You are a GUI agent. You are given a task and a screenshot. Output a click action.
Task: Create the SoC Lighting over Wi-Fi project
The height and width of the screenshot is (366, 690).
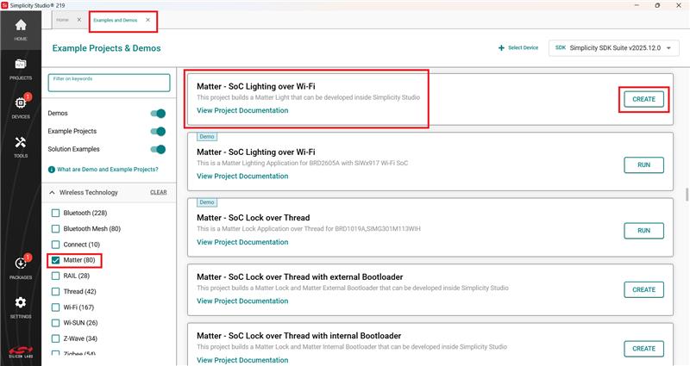[x=643, y=99]
